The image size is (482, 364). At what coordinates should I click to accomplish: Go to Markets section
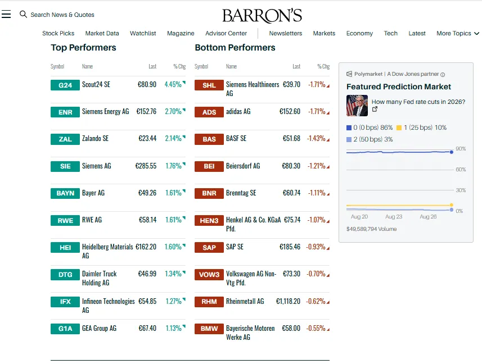(324, 33)
